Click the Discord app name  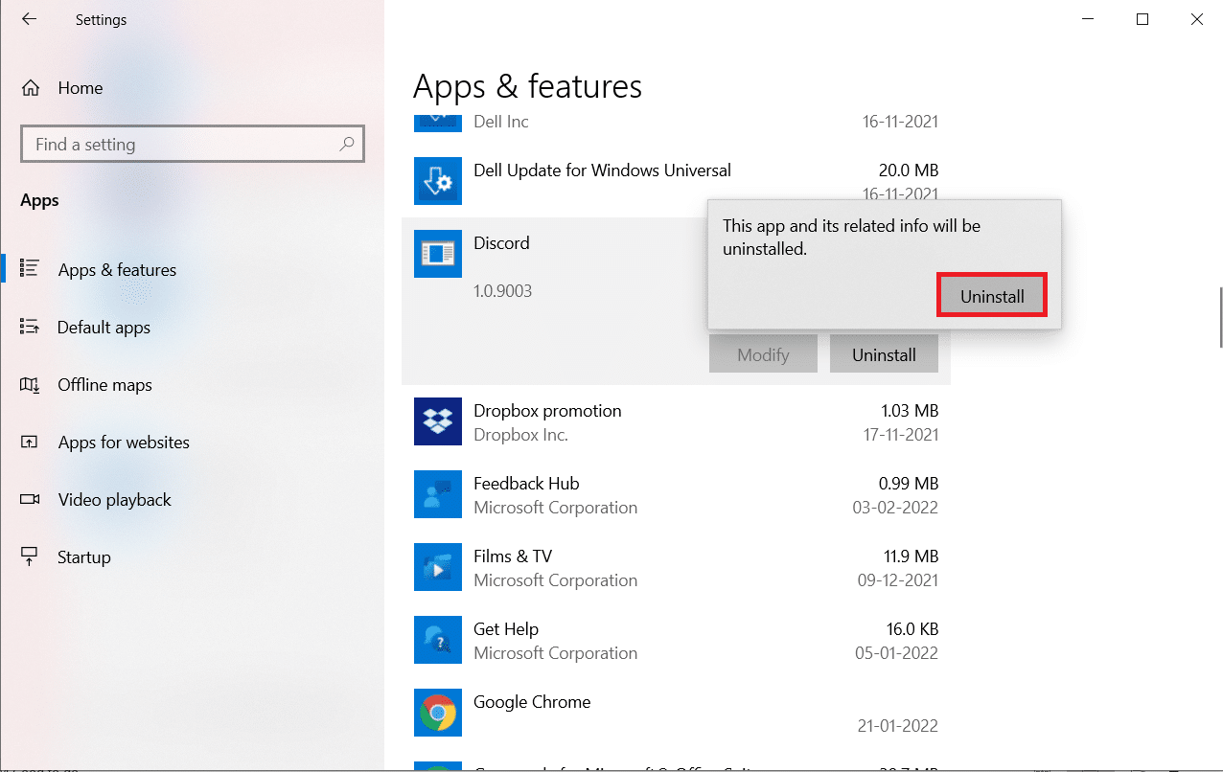click(501, 243)
